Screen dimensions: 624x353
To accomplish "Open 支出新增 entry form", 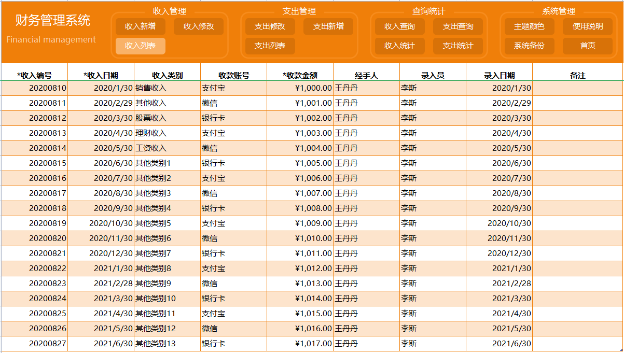I will 328,26.
